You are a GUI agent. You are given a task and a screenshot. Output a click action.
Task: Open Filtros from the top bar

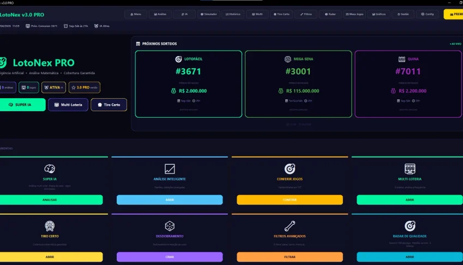pyautogui.click(x=306, y=14)
